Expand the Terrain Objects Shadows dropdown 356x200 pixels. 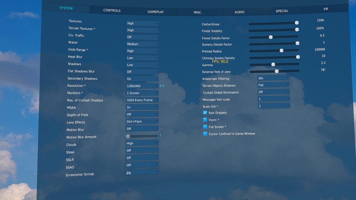[x=273, y=85]
